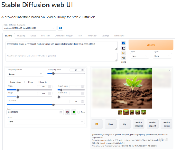Open the Script dropdown
Viewport: 177px width, 151px height.
click(x=46, y=122)
